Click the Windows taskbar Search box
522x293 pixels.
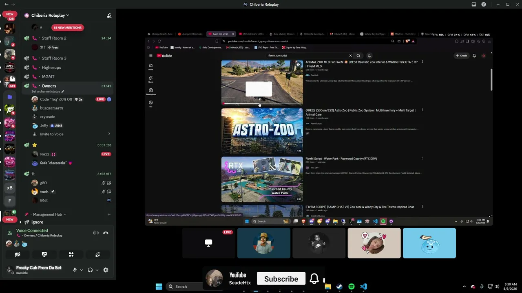point(185,286)
